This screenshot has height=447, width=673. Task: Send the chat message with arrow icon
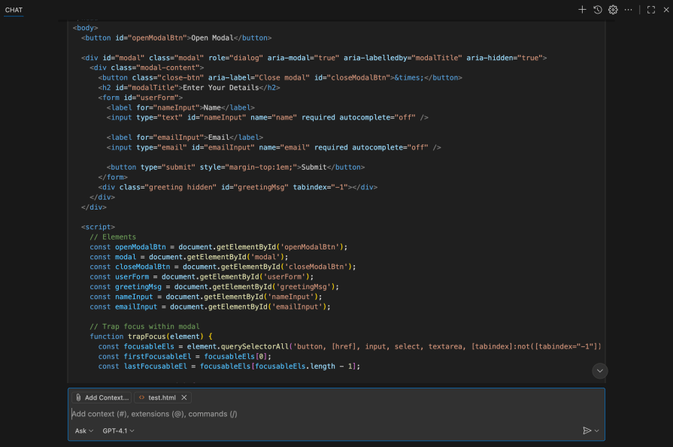(587, 430)
